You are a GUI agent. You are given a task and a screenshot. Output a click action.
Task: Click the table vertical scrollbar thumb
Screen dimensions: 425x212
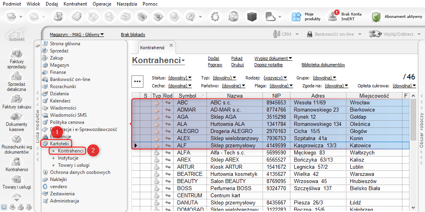[x=413, y=119]
